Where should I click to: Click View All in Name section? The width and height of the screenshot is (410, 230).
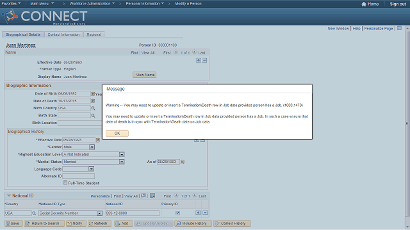[x=148, y=52]
